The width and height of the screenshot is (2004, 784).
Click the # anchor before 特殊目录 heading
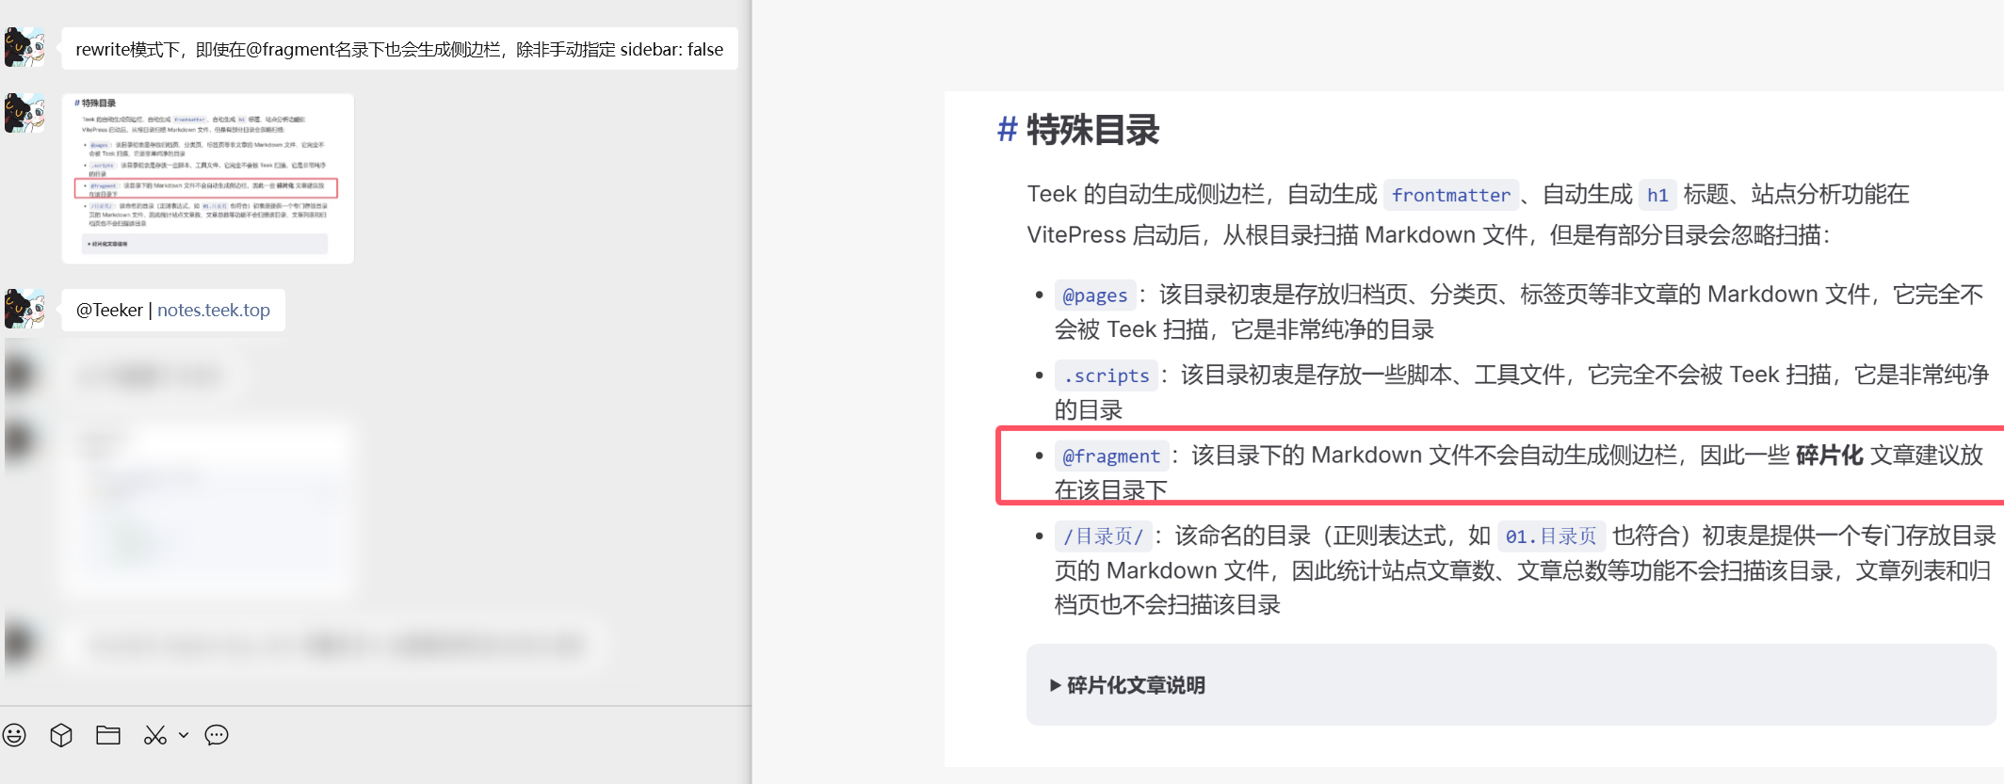pyautogui.click(x=1007, y=130)
